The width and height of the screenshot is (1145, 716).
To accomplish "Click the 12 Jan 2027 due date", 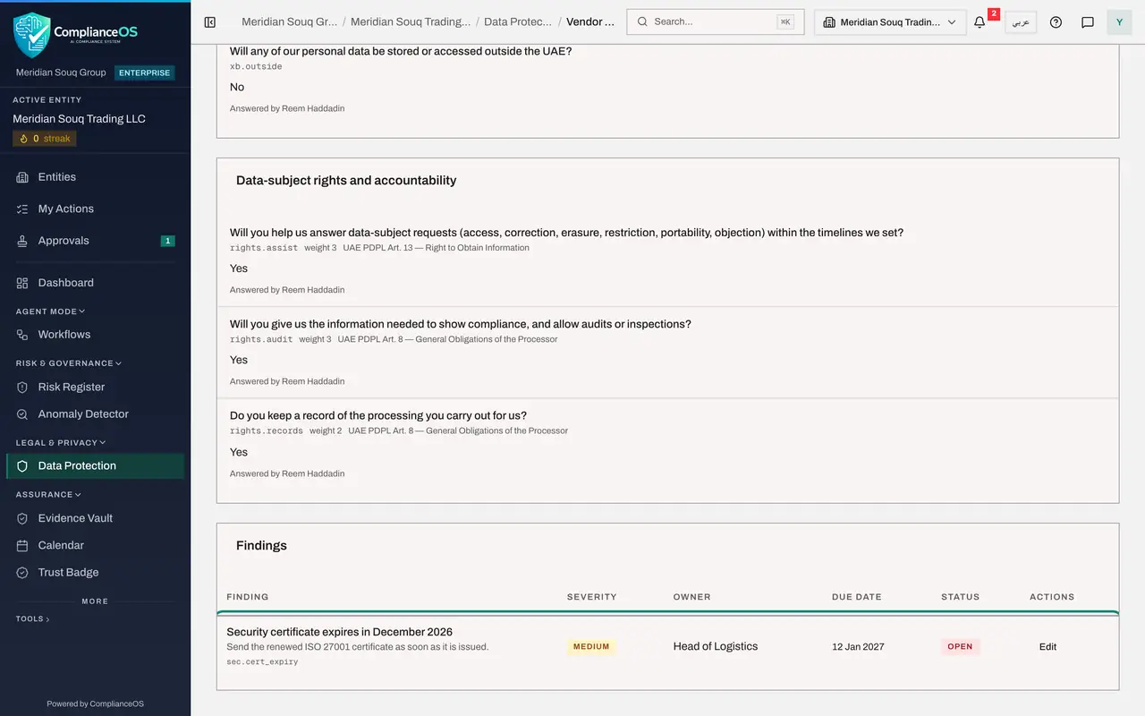I will tap(858, 646).
